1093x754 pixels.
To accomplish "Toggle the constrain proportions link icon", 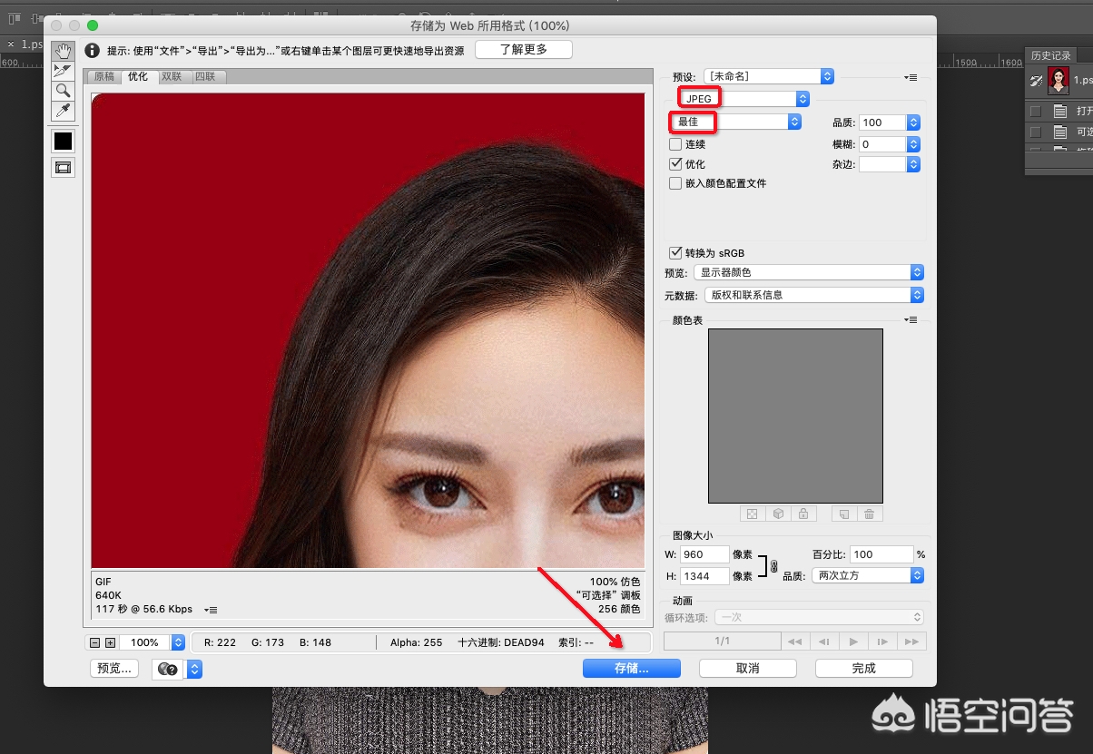I will [773, 566].
